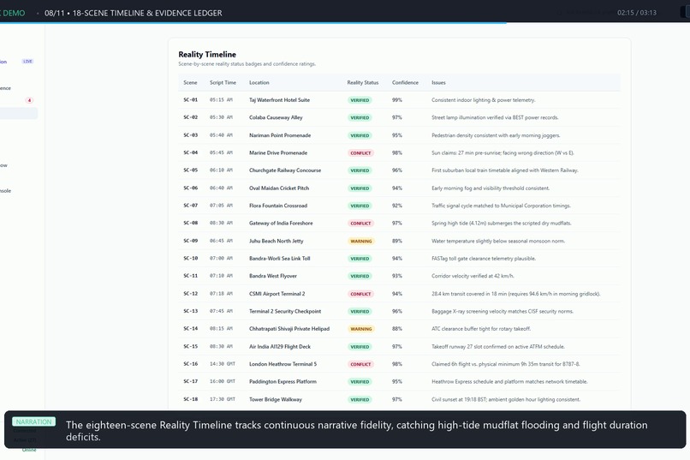
Task: Click the VERIFIED badge for SC-05
Action: pyautogui.click(x=360, y=170)
